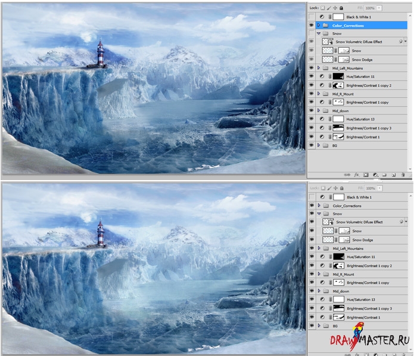
Task: Create new layer from upper panel footer icon
Action: pos(394,175)
